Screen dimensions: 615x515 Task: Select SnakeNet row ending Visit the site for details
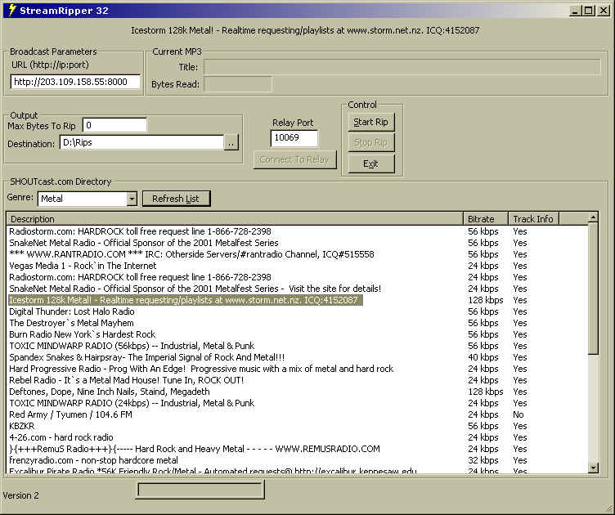tap(297, 289)
